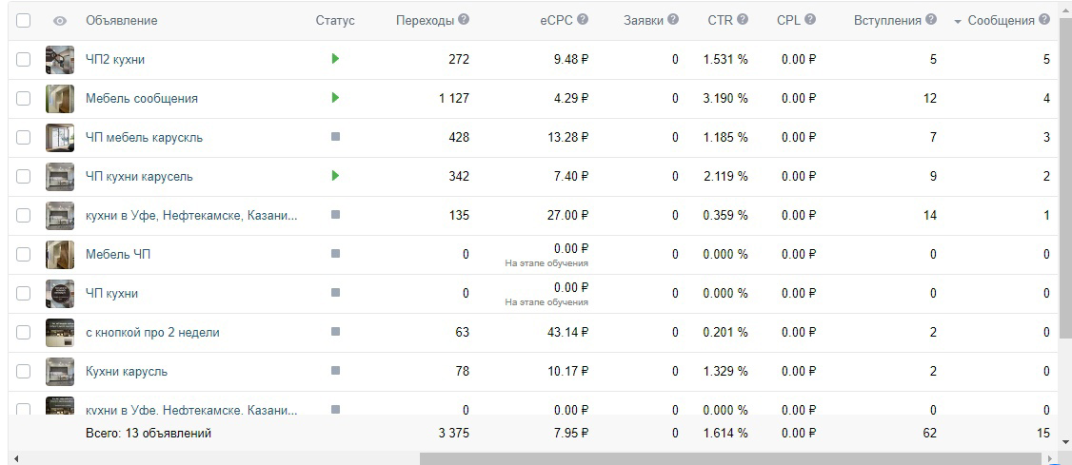
Task: Click help icon next to CTR
Action: [x=743, y=20]
